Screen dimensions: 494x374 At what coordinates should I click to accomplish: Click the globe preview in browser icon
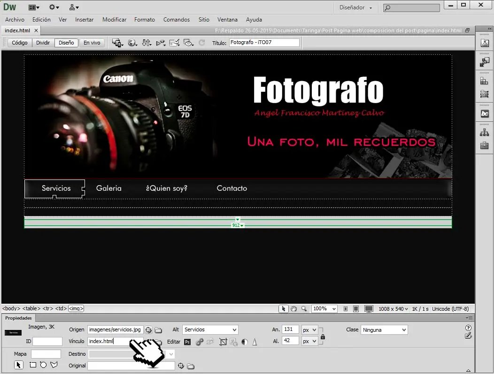click(132, 43)
